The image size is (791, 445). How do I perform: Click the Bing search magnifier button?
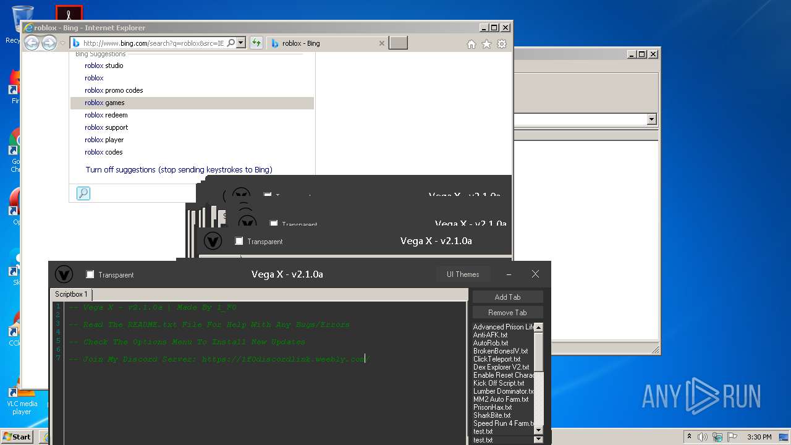[x=83, y=193]
